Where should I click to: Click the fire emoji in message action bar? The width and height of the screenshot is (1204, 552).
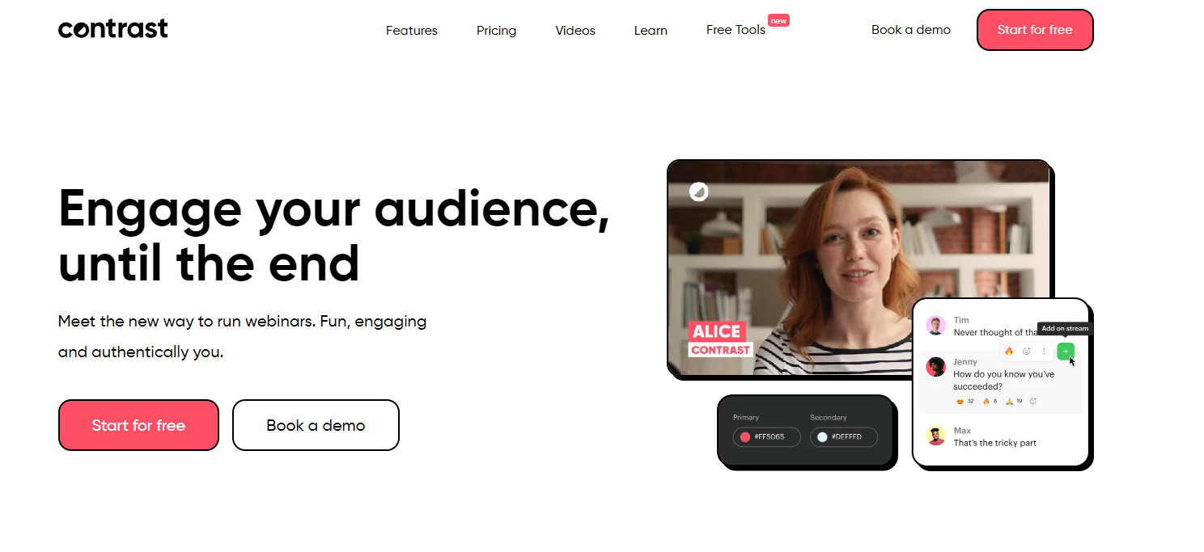click(1009, 352)
